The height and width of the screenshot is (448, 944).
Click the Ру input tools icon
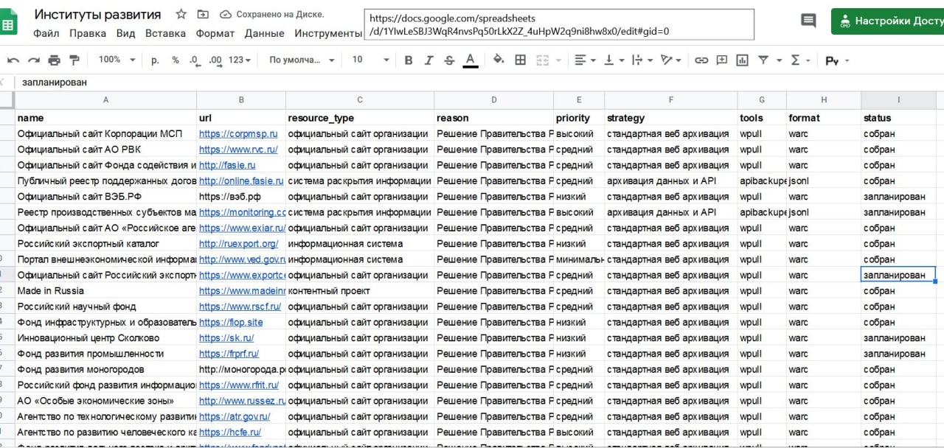pyautogui.click(x=832, y=60)
